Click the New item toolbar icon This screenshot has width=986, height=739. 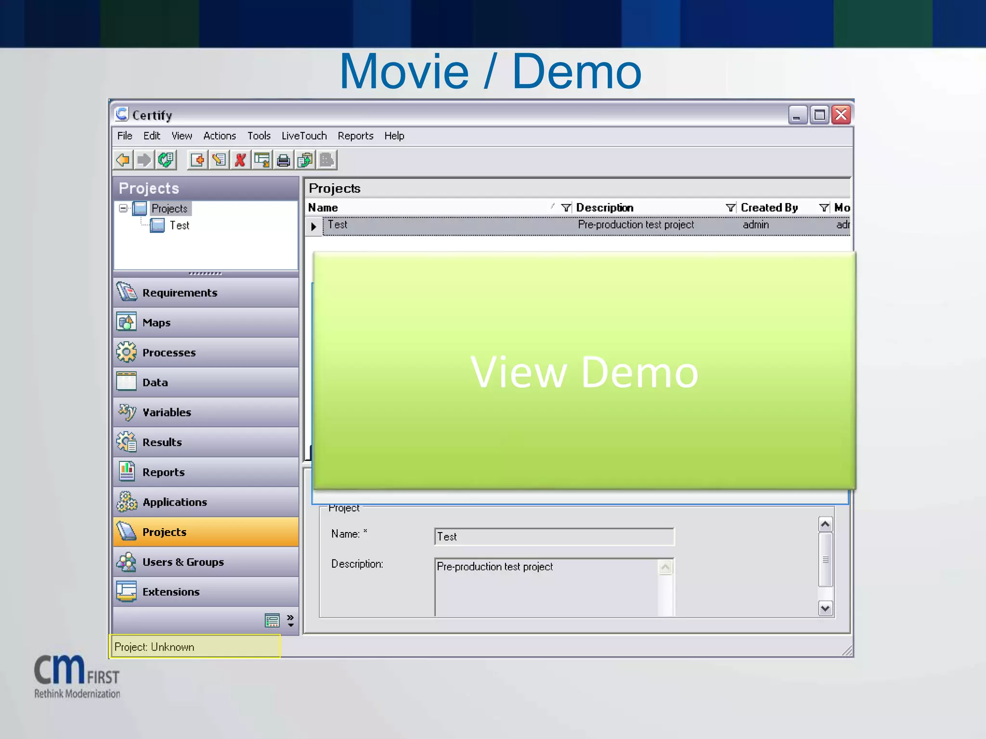[x=197, y=160]
